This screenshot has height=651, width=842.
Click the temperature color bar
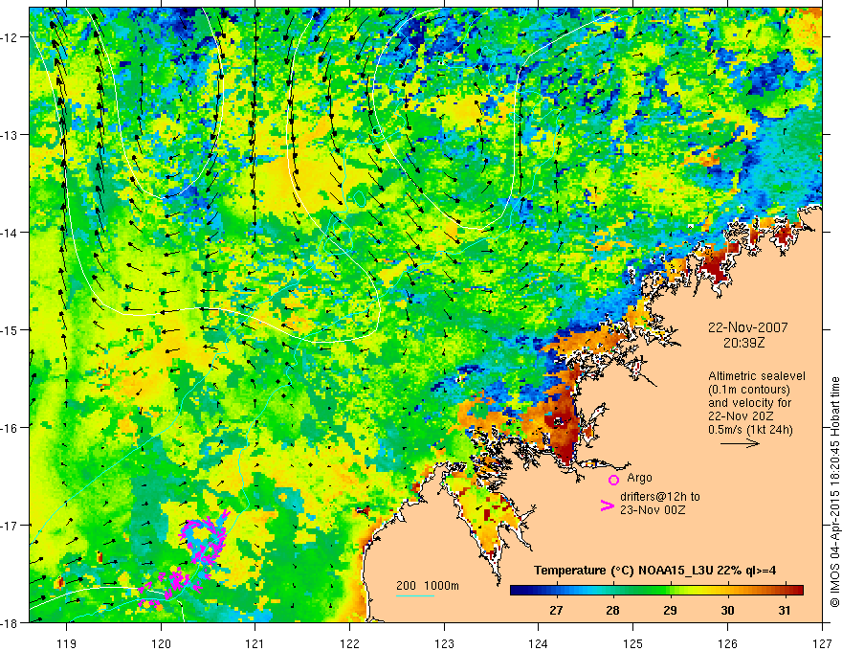[x=656, y=590]
